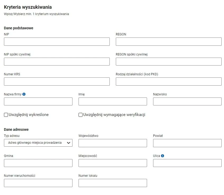Click the "Nazwisko" input field
Image resolution: width=224 pixels, height=195 pixels.
coord(187,101)
